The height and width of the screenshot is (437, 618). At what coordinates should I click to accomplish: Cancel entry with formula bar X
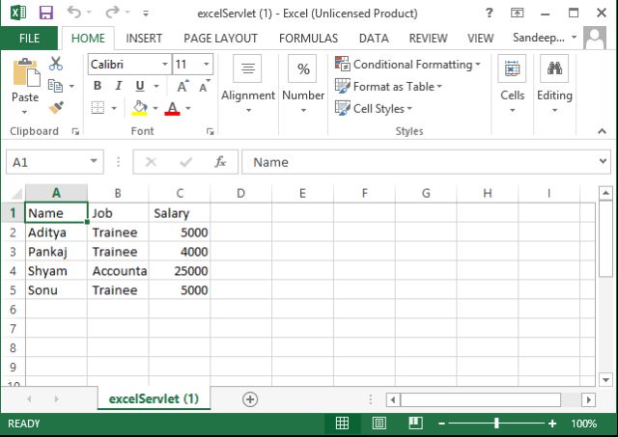[x=151, y=162]
